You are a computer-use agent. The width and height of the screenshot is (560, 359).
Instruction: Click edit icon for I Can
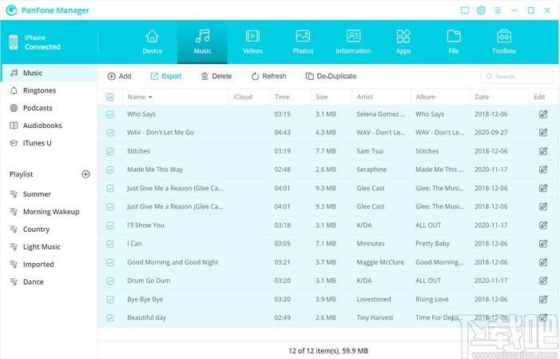pyautogui.click(x=543, y=244)
